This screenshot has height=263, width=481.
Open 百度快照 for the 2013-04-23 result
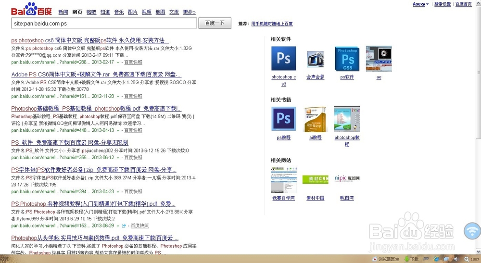133,191
